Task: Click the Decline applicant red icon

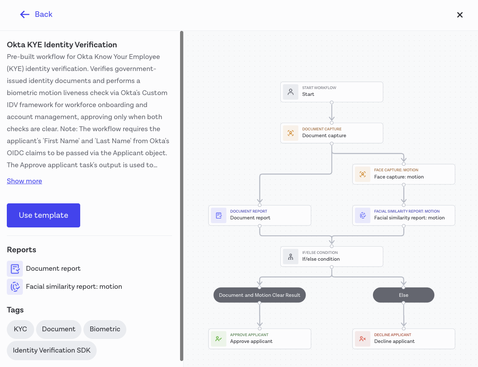Action: click(363, 339)
